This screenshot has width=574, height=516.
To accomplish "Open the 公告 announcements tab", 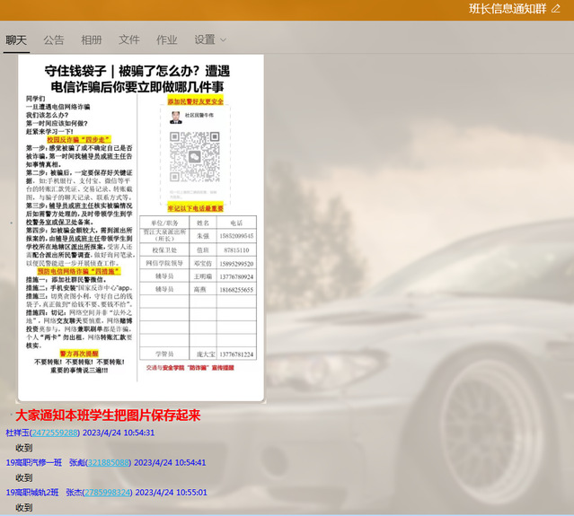I will (54, 39).
